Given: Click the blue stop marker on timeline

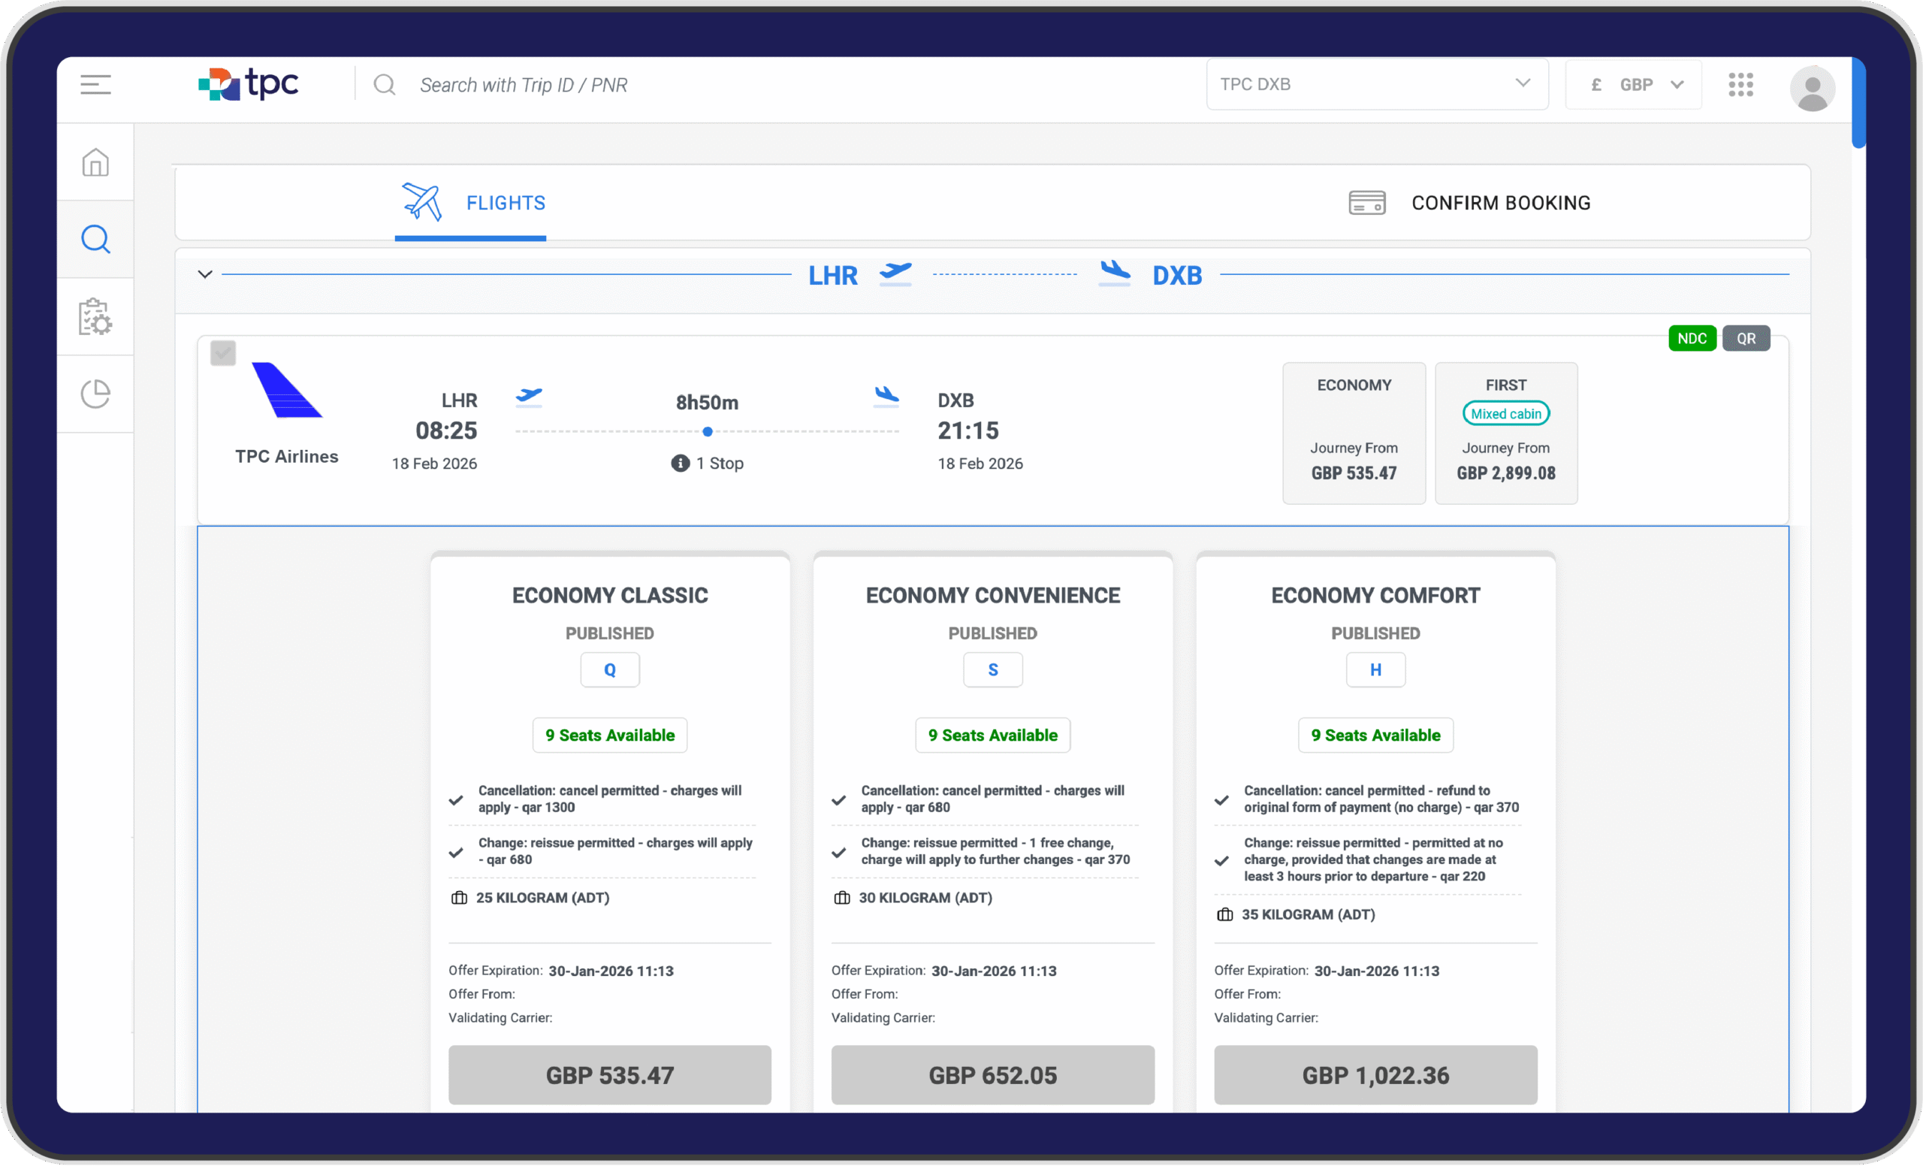Looking at the screenshot, I should pos(707,431).
